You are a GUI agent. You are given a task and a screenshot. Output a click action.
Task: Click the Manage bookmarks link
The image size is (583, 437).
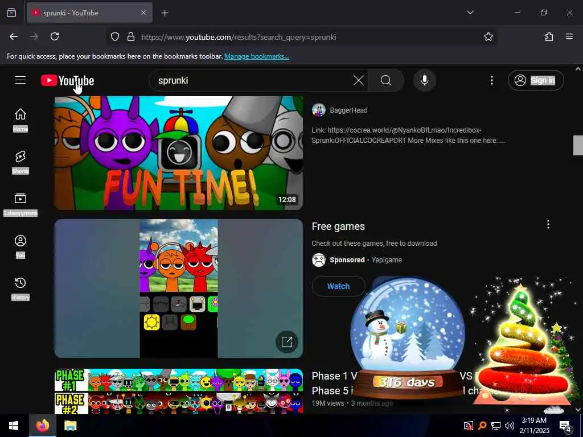pyautogui.click(x=257, y=56)
